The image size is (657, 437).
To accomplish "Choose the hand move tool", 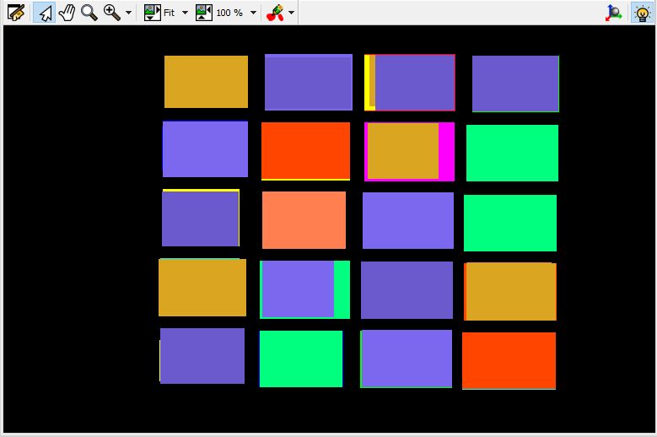I will point(67,13).
